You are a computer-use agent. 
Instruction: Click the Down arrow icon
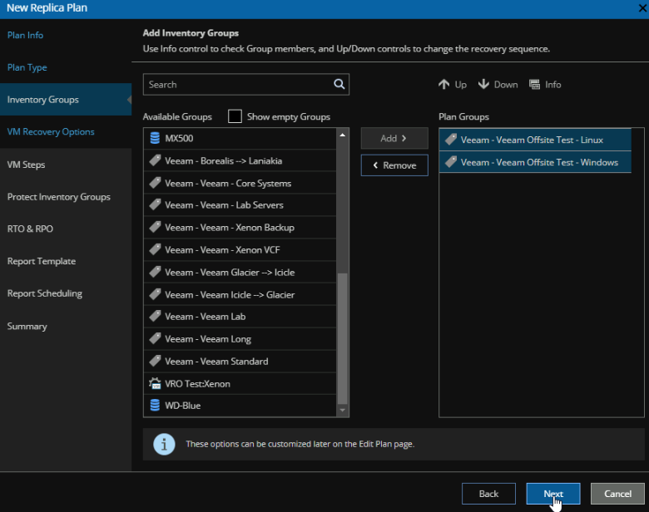coord(483,85)
